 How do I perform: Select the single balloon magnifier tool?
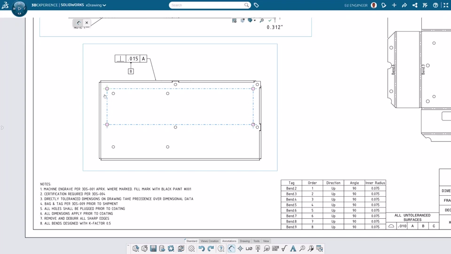tap(302, 248)
